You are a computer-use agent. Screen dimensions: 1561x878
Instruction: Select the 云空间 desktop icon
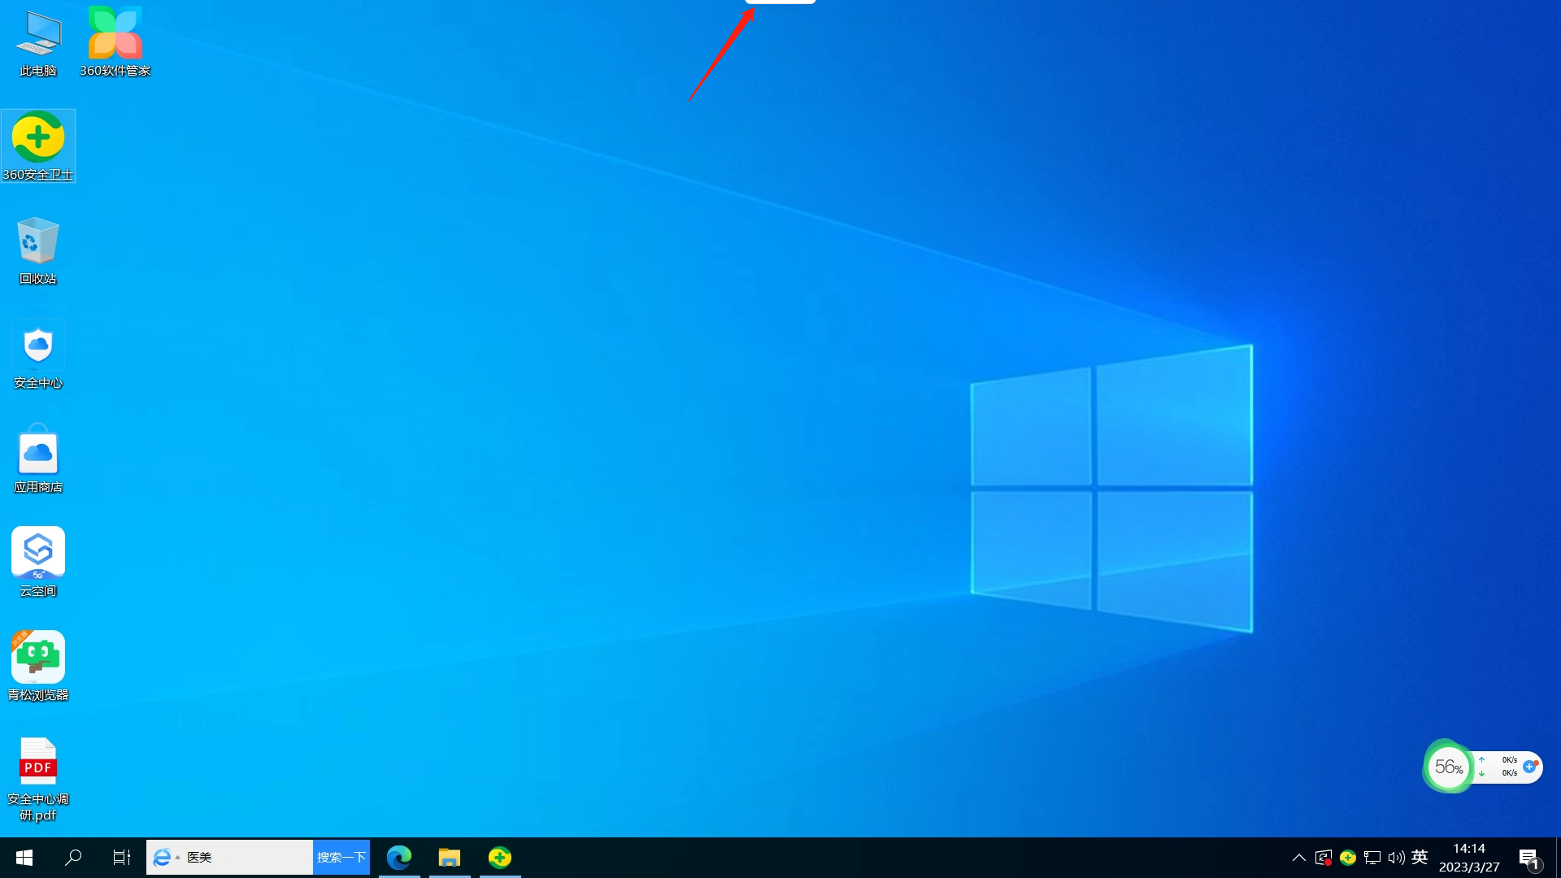coord(38,554)
